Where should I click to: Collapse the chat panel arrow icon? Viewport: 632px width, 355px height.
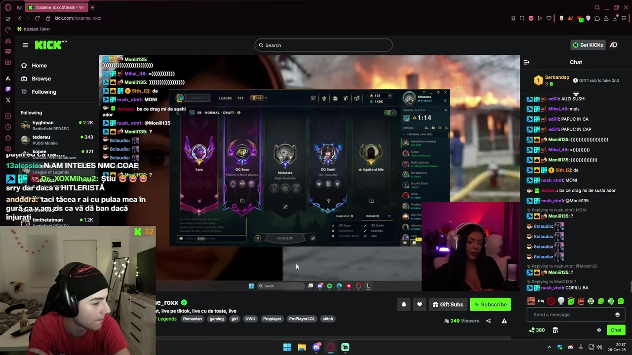click(526, 62)
